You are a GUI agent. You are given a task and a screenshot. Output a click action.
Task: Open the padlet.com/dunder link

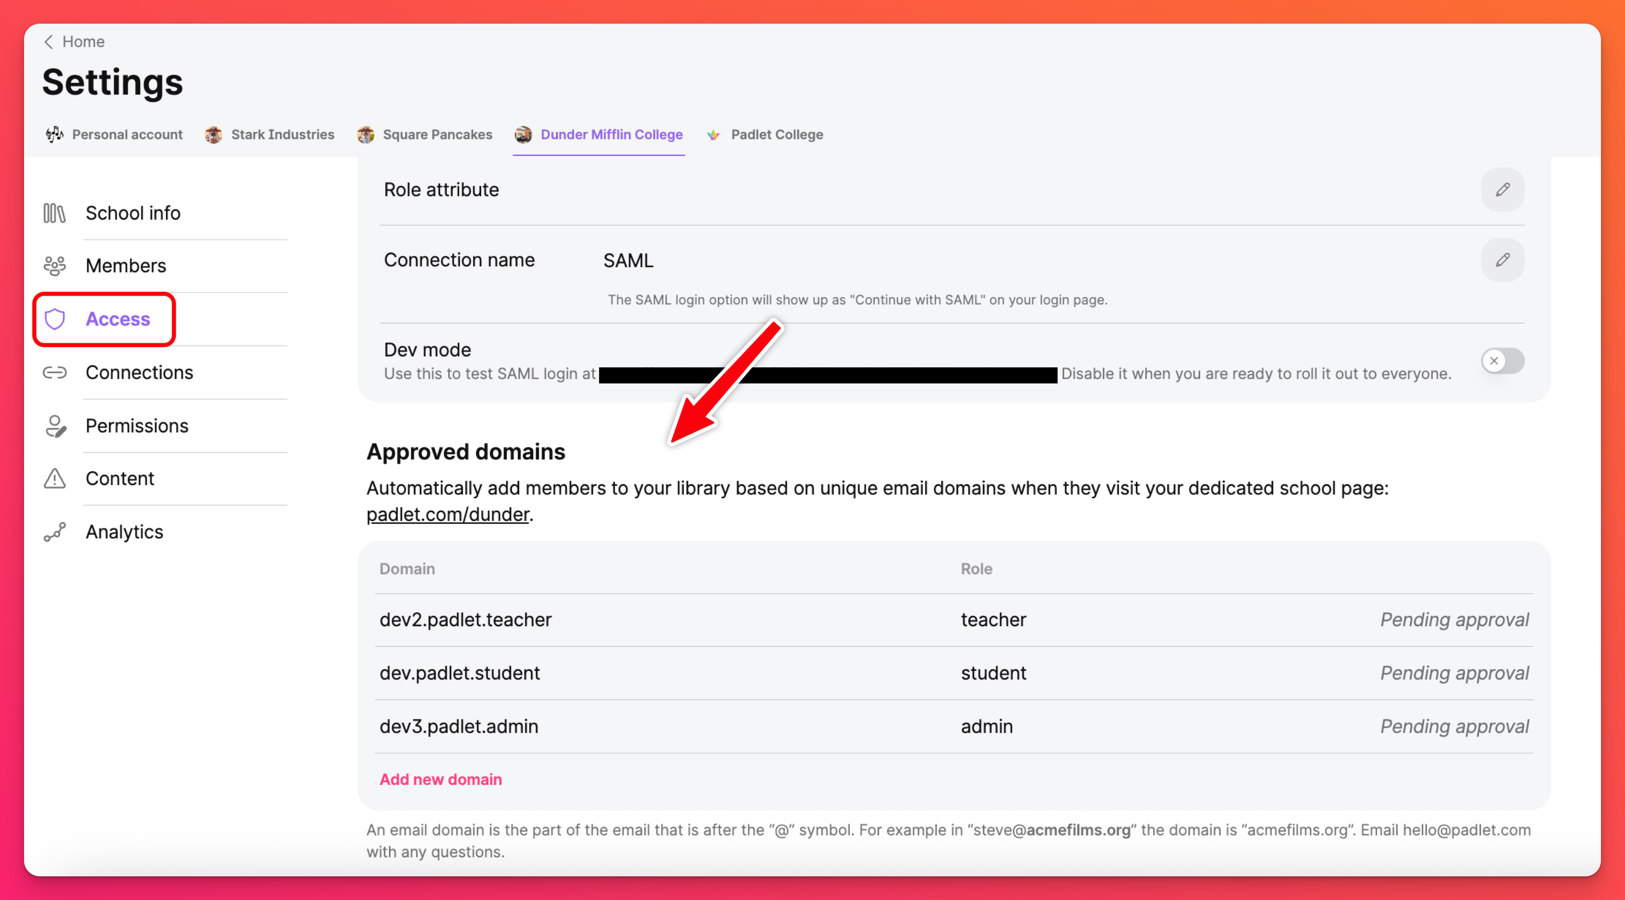pyautogui.click(x=448, y=515)
